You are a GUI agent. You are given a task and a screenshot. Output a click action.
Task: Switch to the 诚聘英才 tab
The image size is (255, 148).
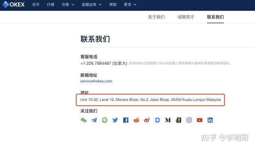186,17
